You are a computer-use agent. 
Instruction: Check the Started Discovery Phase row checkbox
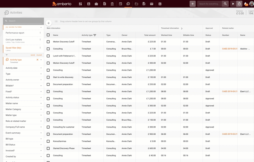[x=48, y=148]
